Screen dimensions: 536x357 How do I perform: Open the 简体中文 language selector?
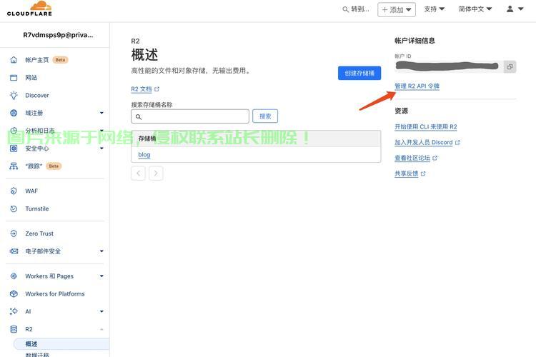pos(475,9)
